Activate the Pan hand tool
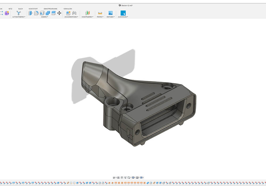Viewport: 266px width, 186px height. tap(122, 177)
